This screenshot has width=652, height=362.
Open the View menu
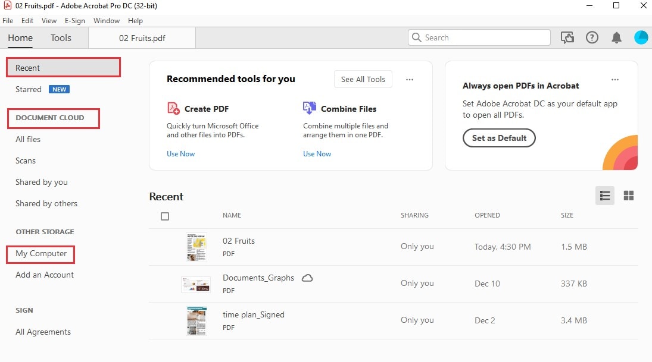tap(49, 21)
